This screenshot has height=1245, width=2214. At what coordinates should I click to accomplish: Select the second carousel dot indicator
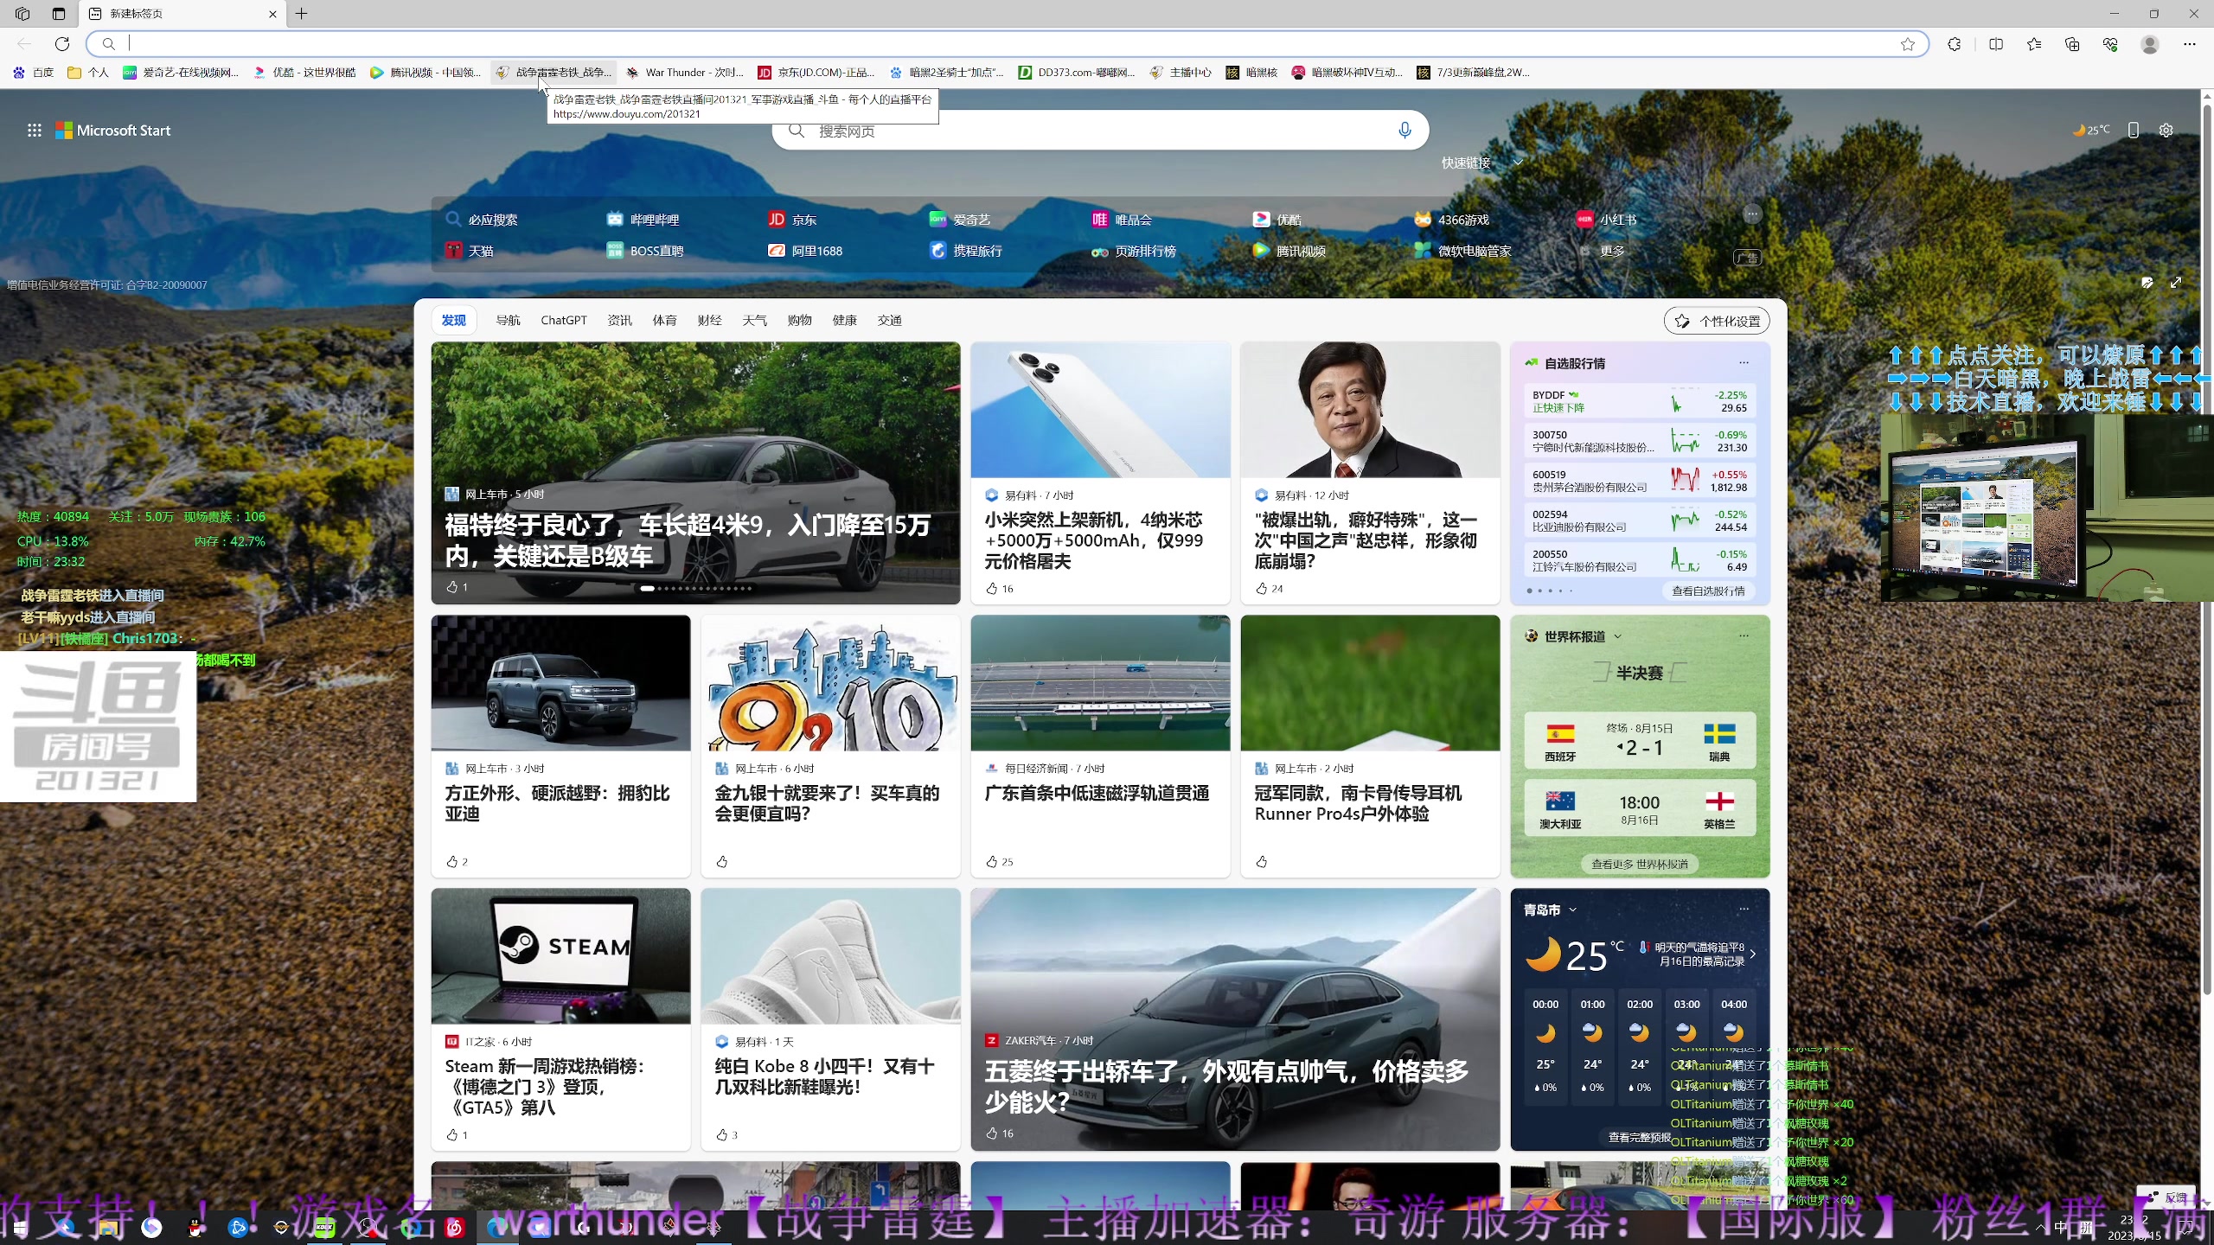[x=660, y=588]
